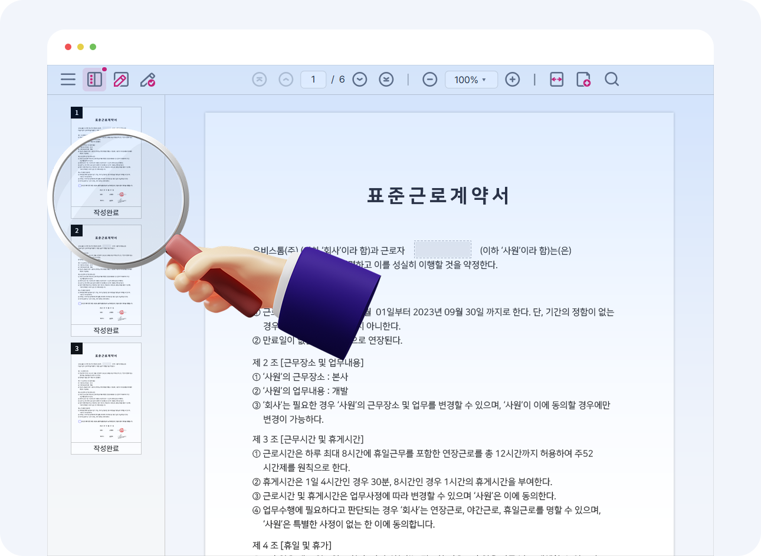
Task: Click the yellow minimize window button
Action: point(80,47)
